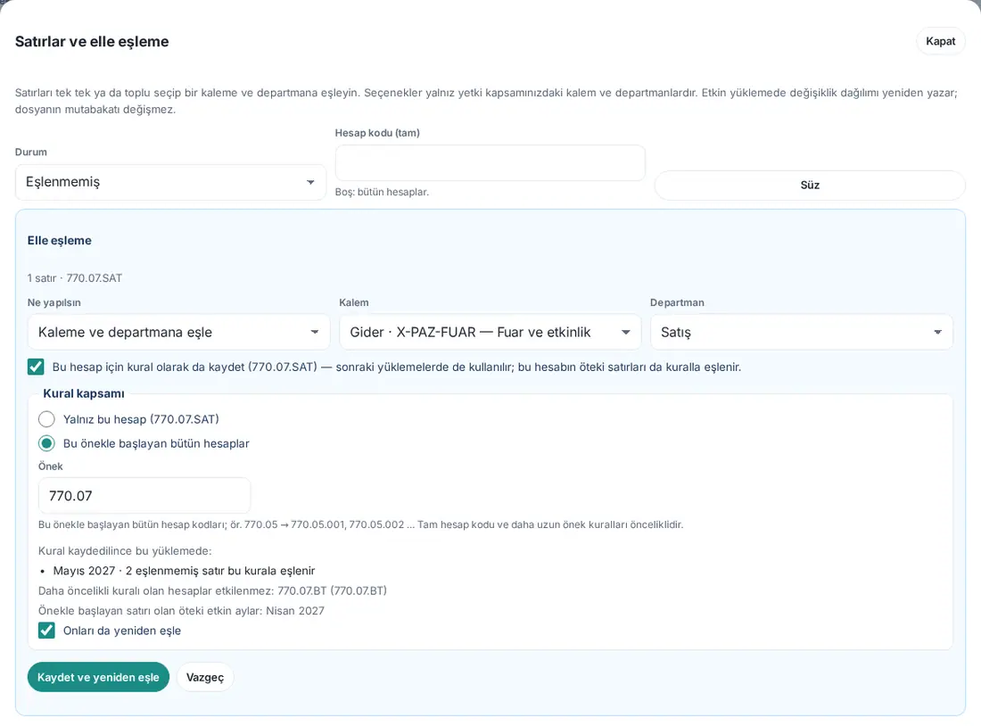Click the line 'Mayıs 2027 · 2 eşlenmemiş satır'
Viewport: 981px width, 726px height.
[184, 571]
